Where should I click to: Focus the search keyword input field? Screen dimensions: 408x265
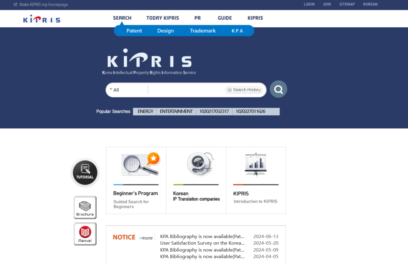click(187, 90)
